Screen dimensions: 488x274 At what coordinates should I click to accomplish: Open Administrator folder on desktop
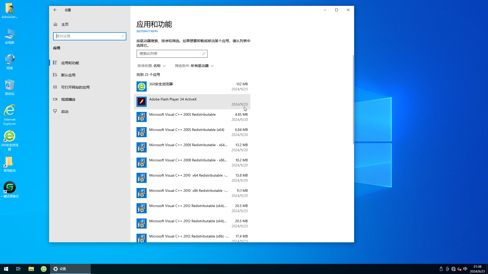[10, 11]
